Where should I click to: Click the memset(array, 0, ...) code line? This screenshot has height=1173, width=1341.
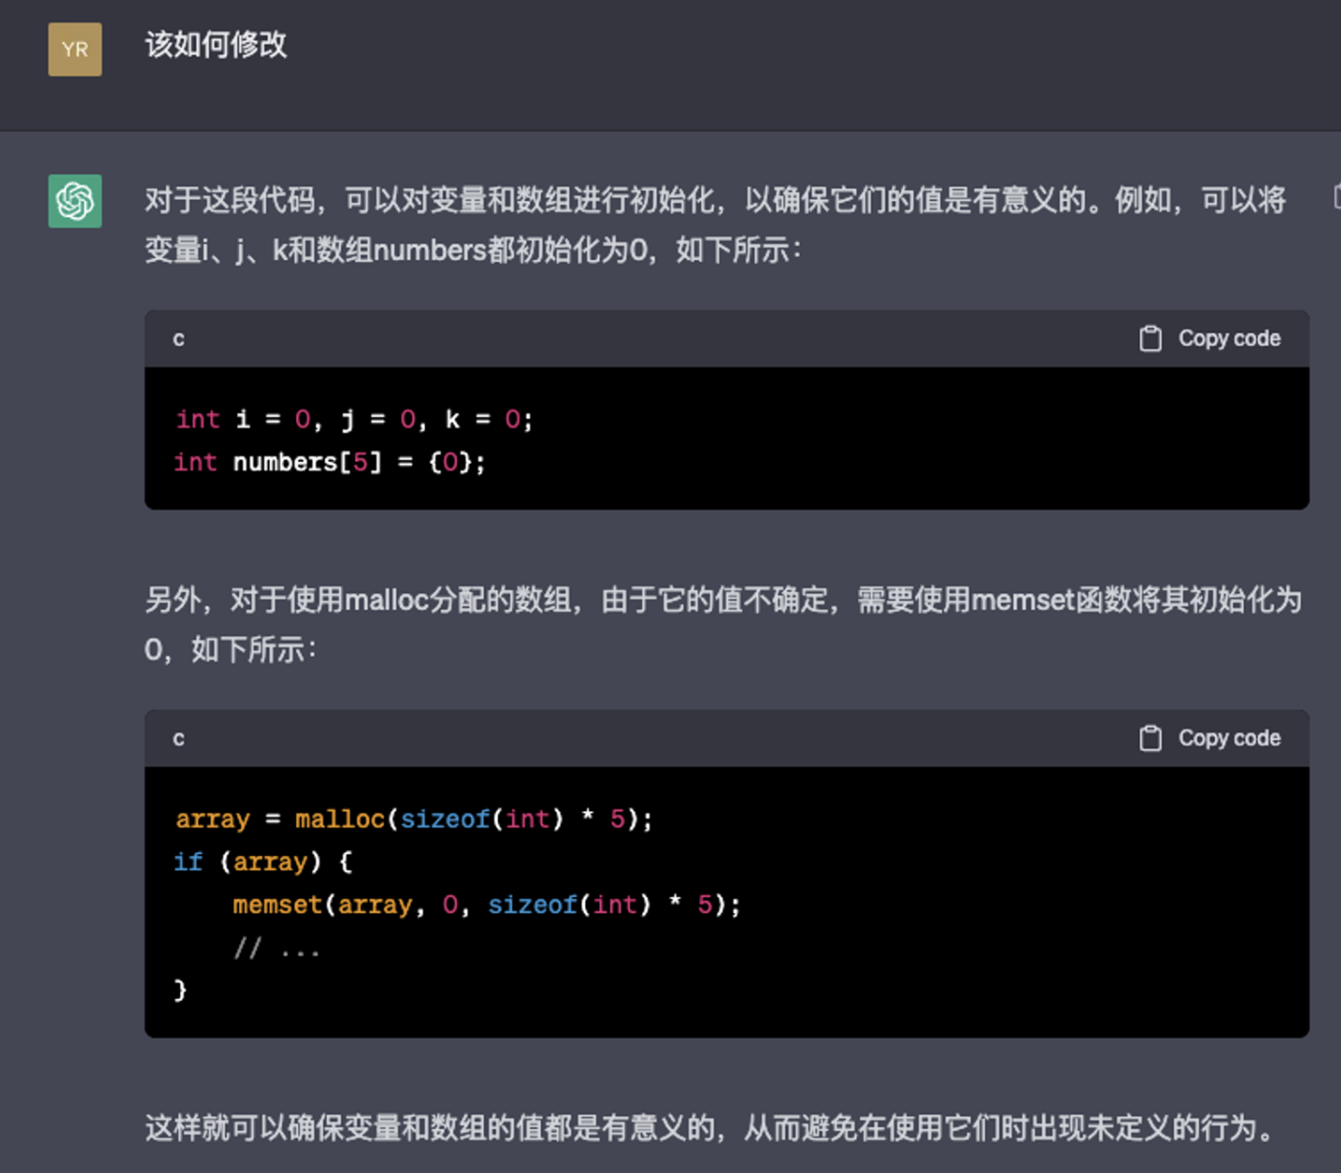tap(486, 905)
